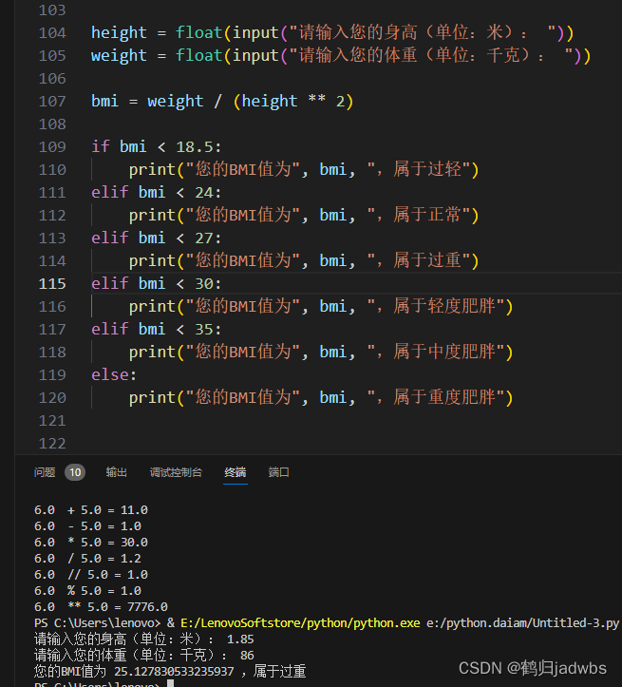The image size is (622, 687).
Task: Click the print line containing 属于过轻
Action: 304,169
